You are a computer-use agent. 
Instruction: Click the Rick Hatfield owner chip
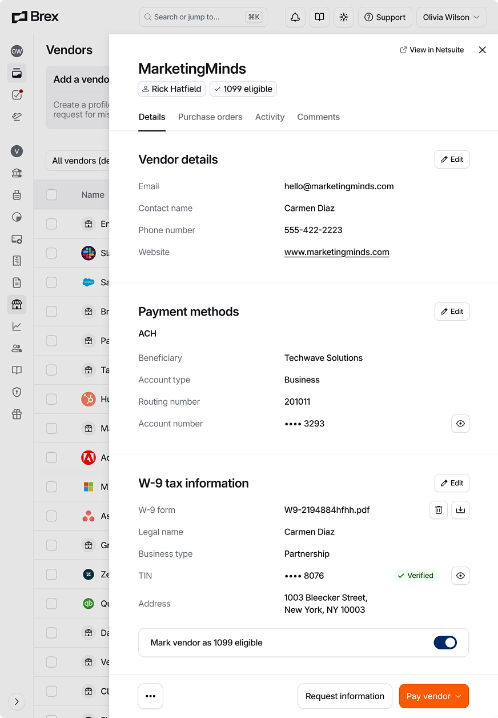coord(171,89)
